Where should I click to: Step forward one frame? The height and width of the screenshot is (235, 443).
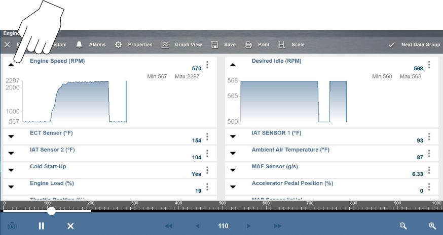tap(248, 226)
